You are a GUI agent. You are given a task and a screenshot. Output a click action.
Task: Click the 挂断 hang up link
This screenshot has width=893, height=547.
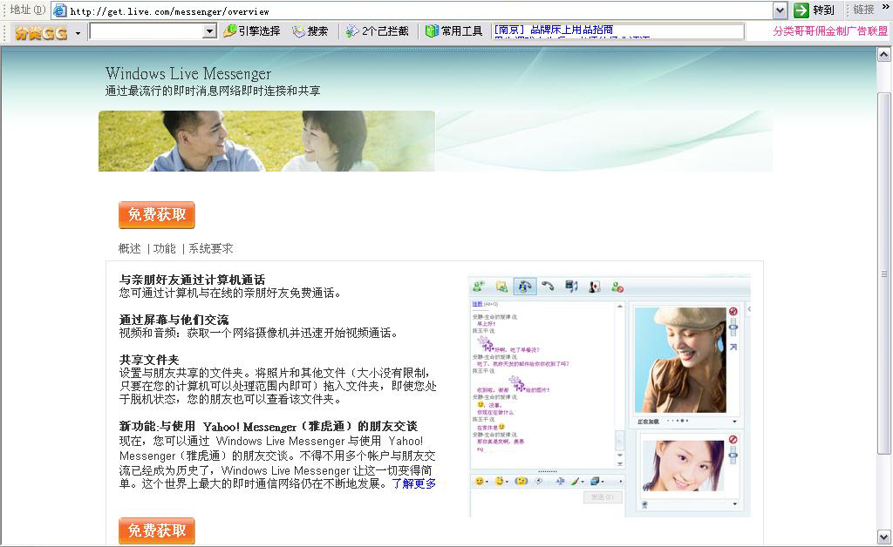pos(477,304)
